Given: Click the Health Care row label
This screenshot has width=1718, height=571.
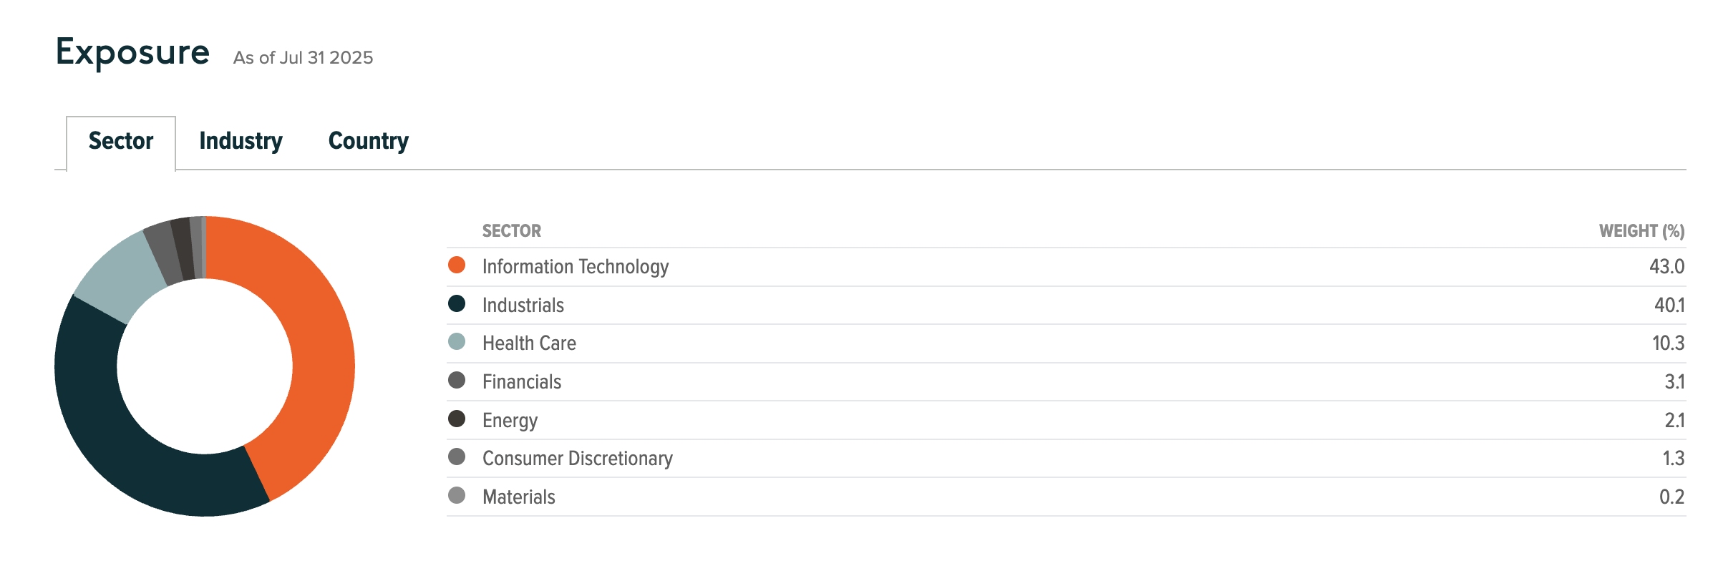Looking at the screenshot, I should click(529, 343).
